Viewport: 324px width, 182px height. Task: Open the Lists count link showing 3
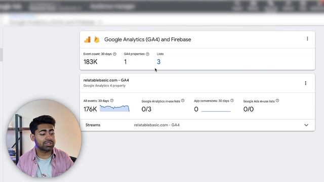tap(158, 62)
